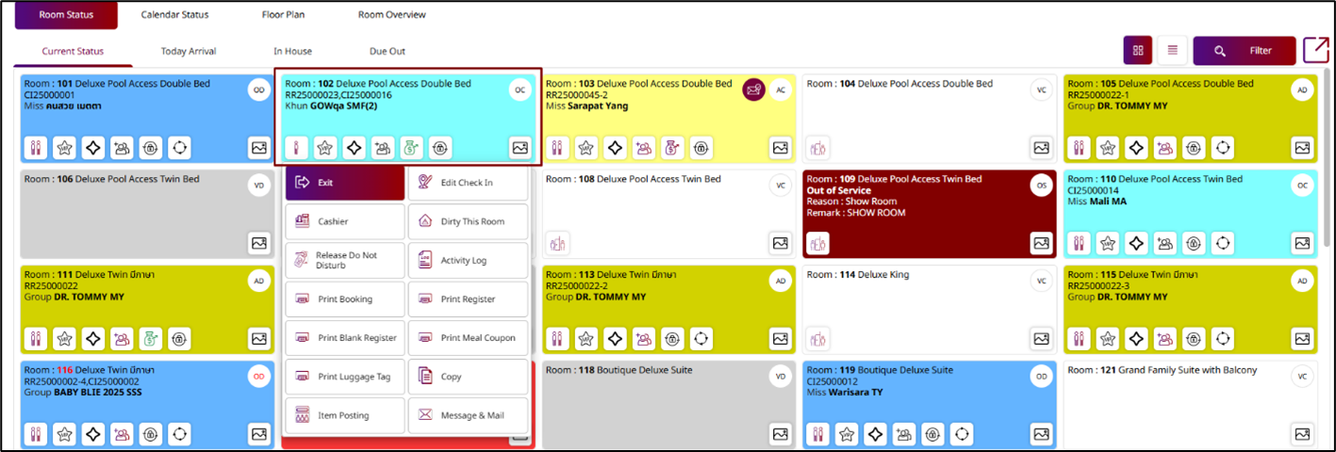Image resolution: width=1336 pixels, height=452 pixels.
Task: Choose Dirty This Room option
Action: 468,221
